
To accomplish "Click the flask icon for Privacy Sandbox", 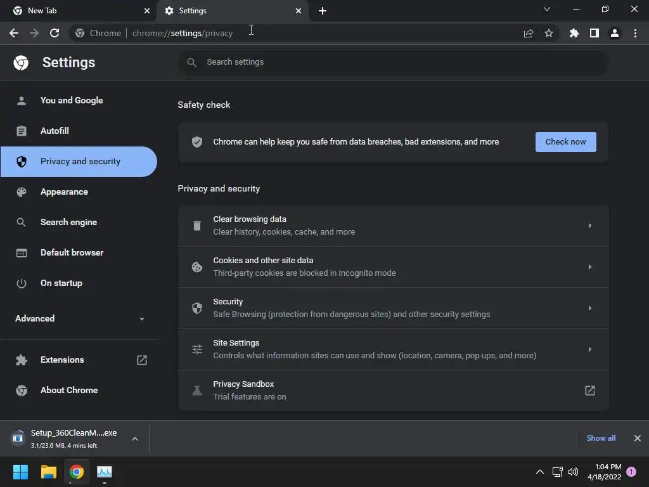I will tap(197, 391).
